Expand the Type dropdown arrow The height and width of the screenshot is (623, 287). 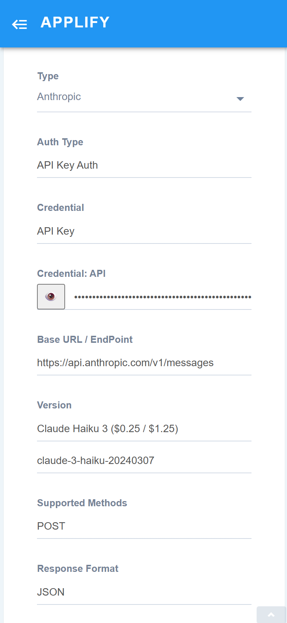tap(240, 99)
